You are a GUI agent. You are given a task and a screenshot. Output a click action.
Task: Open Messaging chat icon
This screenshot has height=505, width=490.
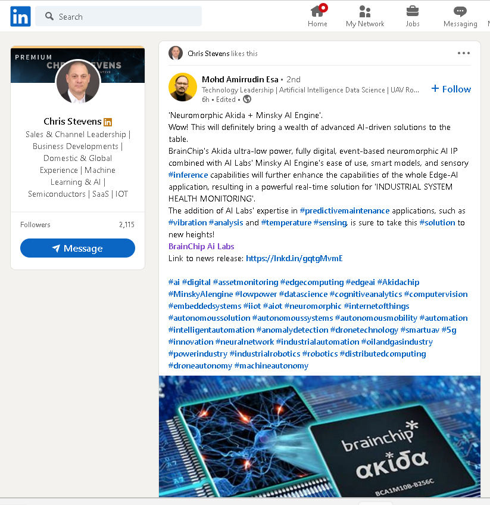point(460,12)
